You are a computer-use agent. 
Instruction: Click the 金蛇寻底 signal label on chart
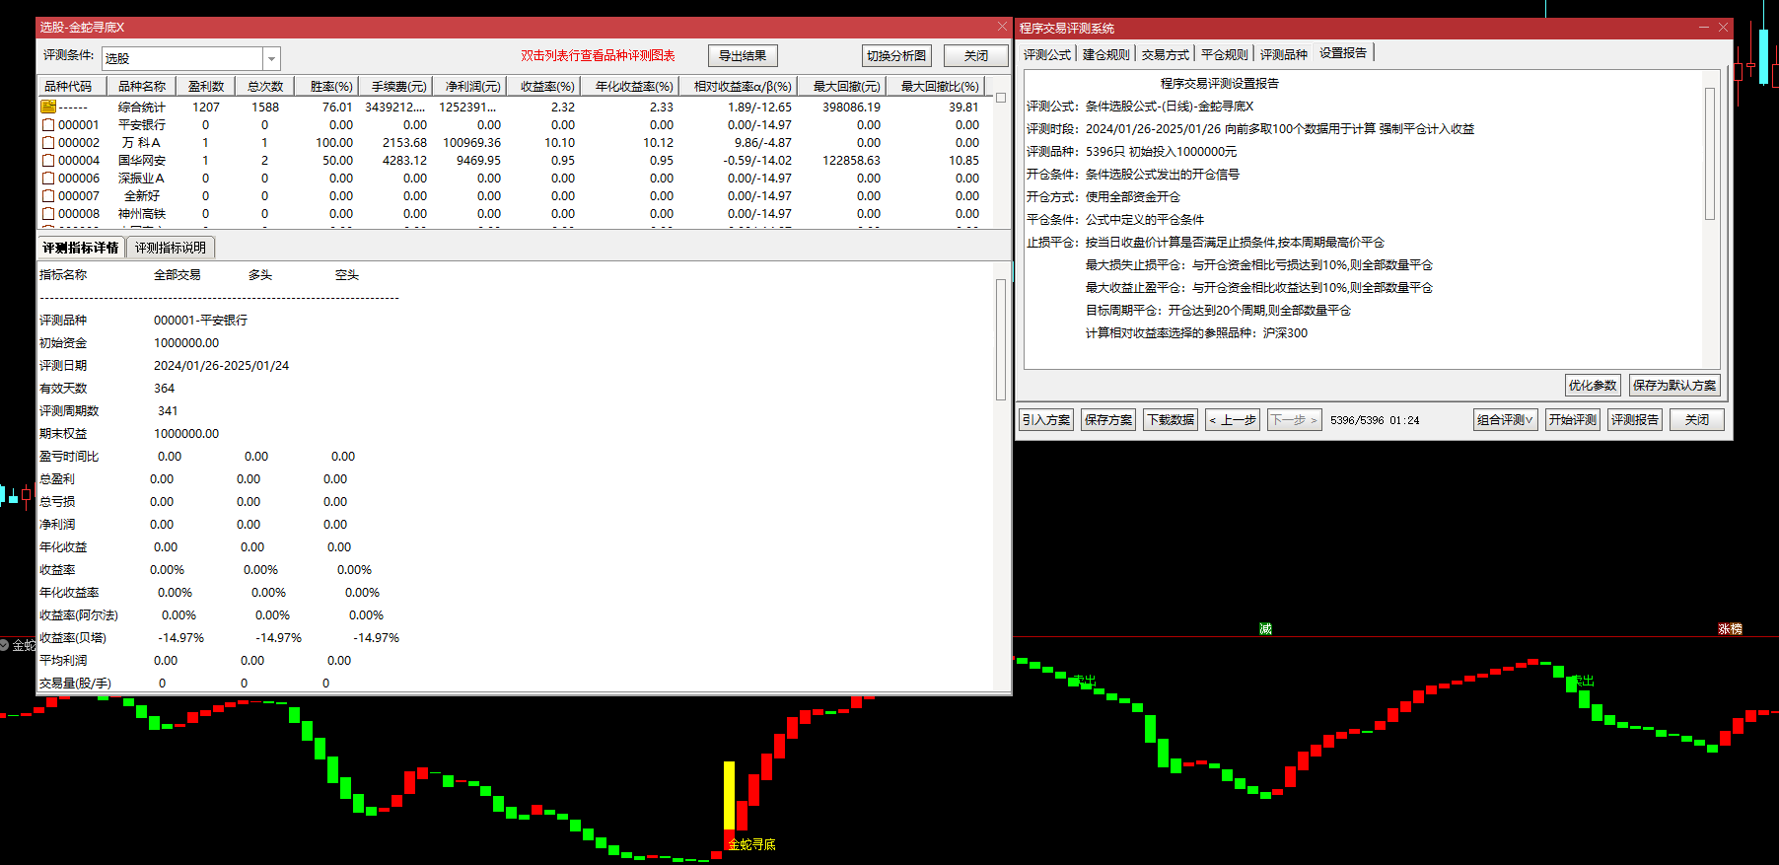751,844
